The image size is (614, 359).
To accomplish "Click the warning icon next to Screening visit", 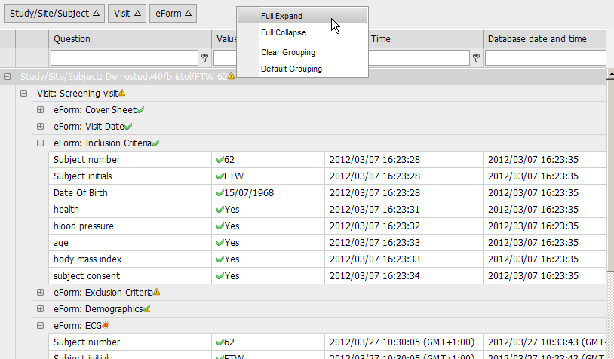I will (122, 93).
